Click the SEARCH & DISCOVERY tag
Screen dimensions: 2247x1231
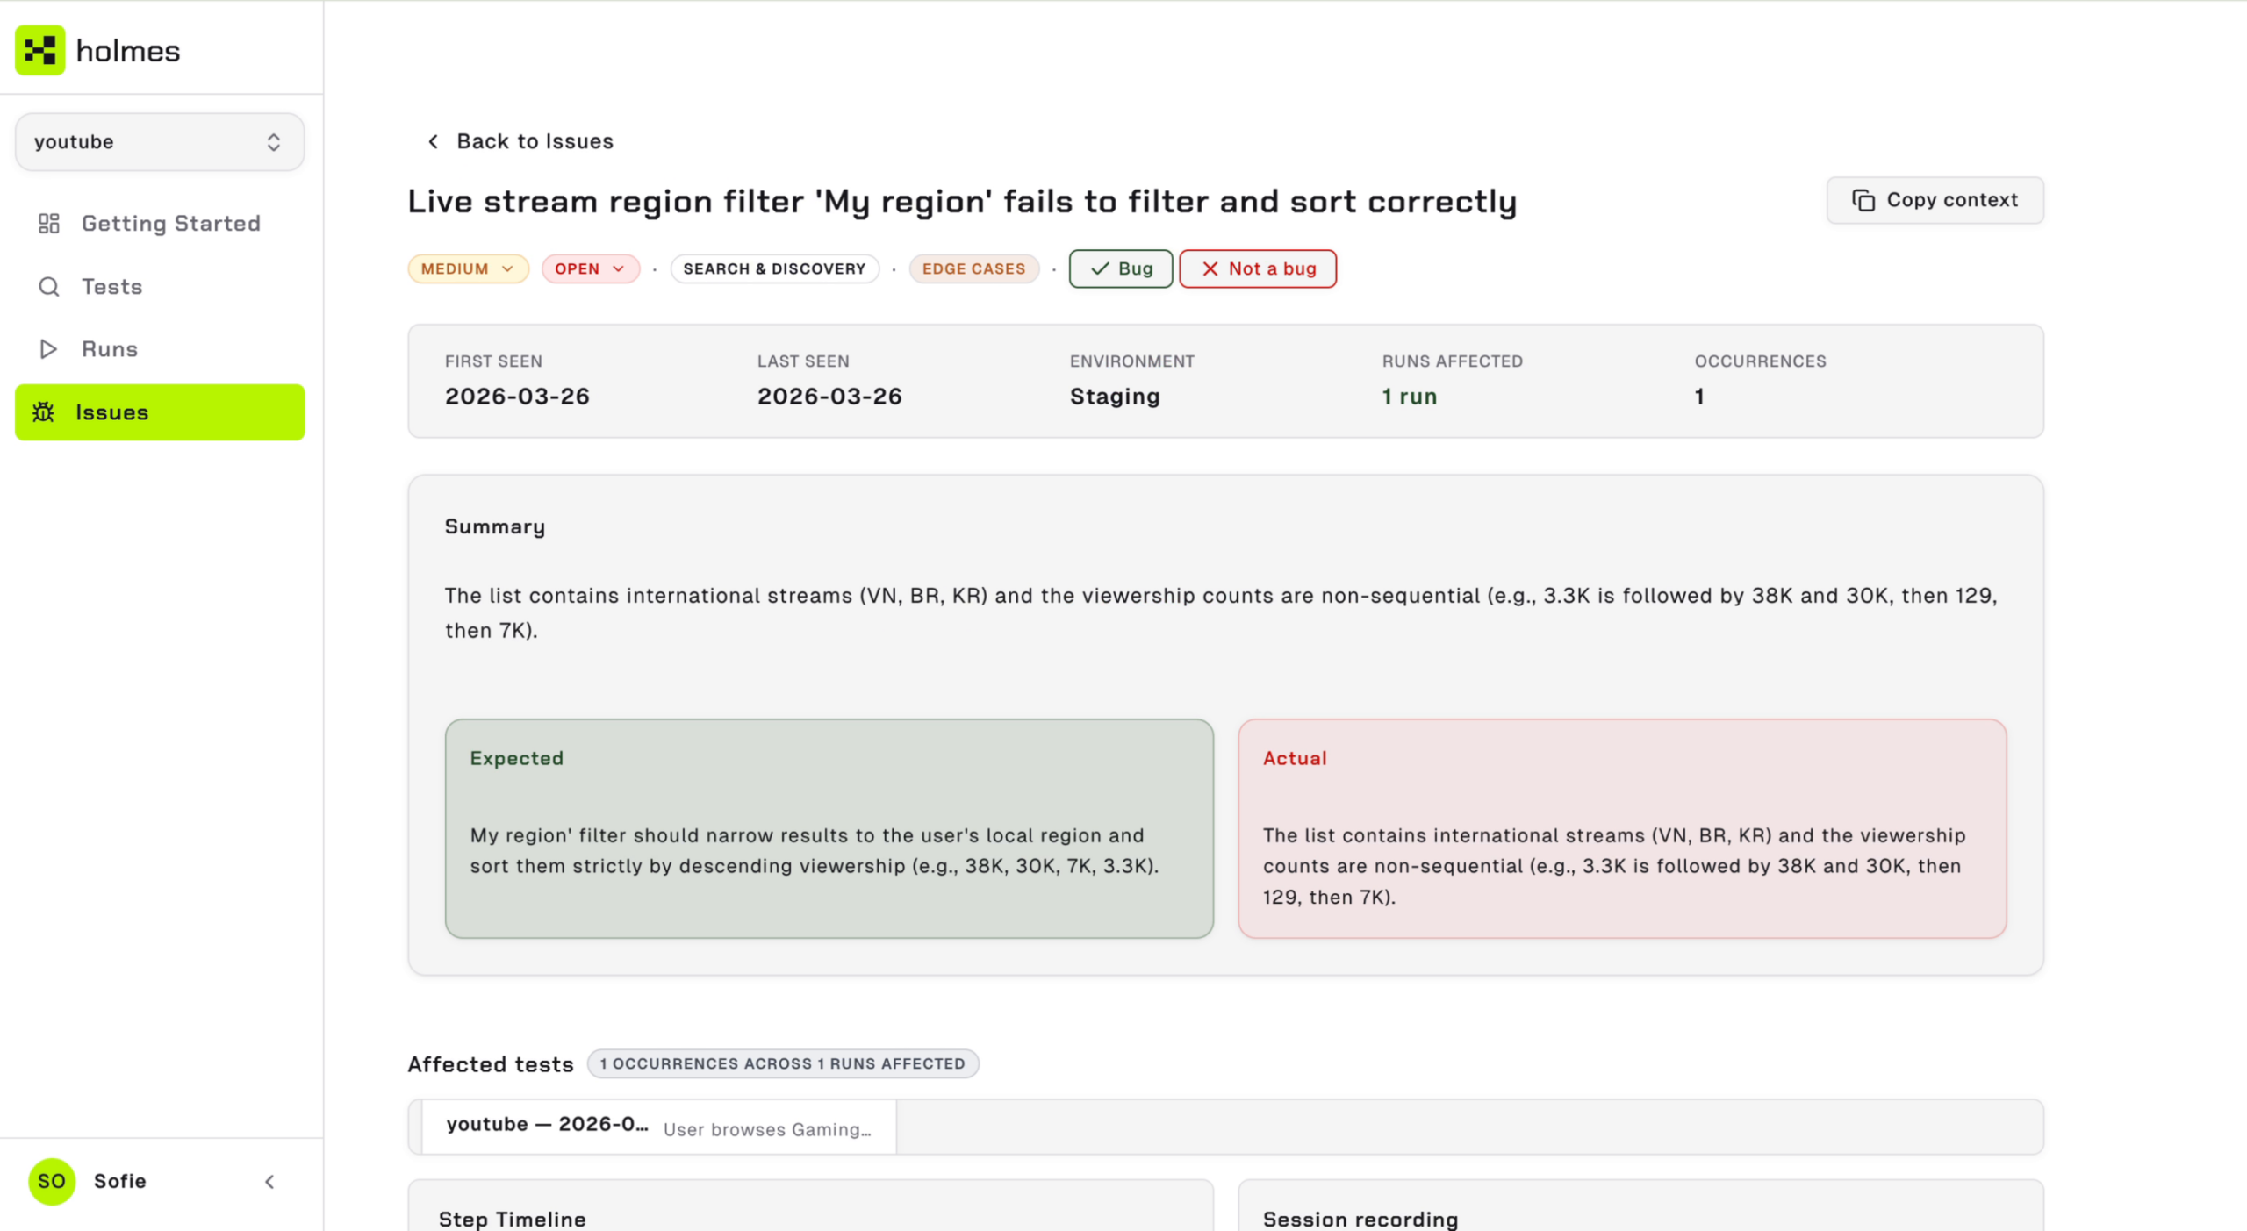coord(775,268)
